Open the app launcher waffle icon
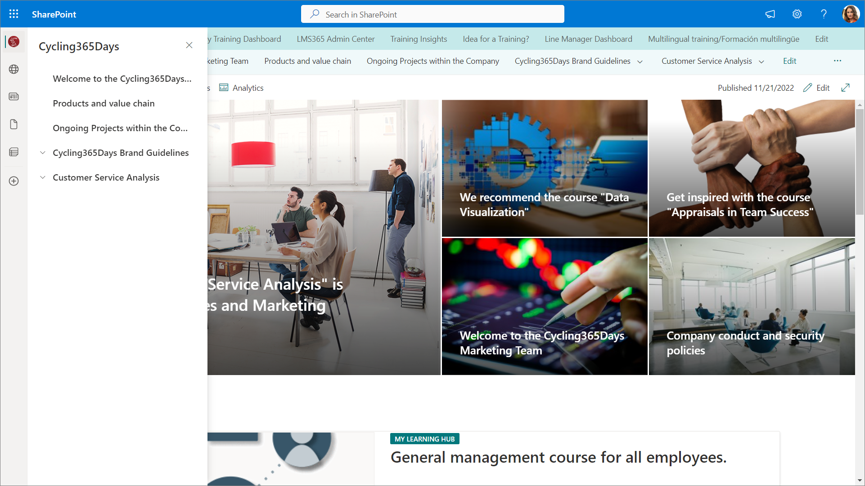 pos(14,14)
